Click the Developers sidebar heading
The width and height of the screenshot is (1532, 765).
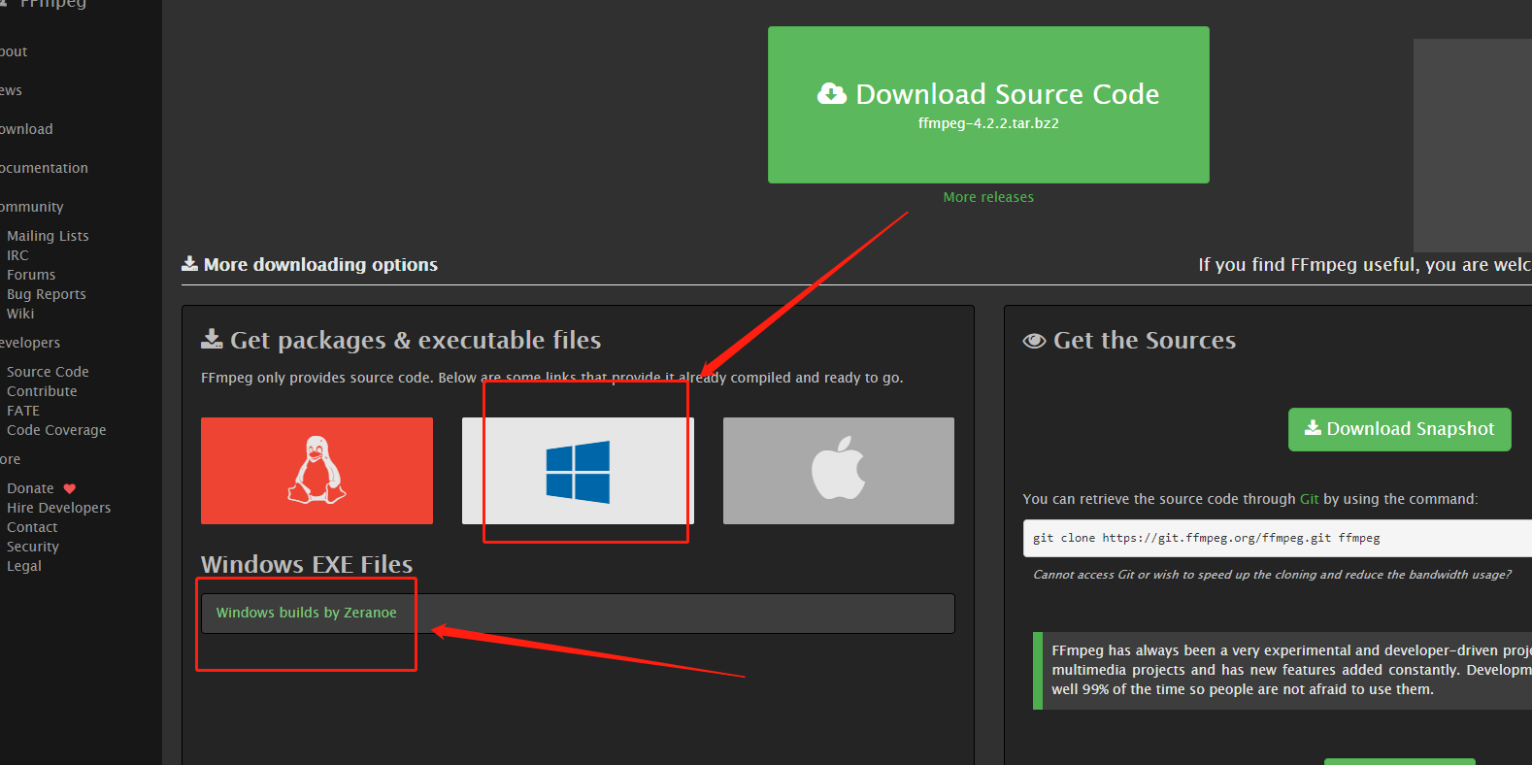point(30,343)
